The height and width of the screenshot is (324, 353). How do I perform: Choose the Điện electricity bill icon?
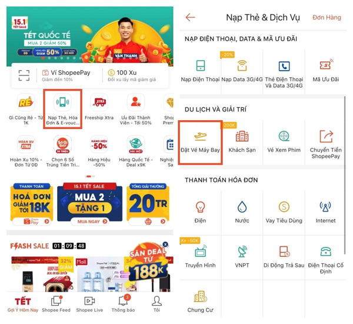(x=200, y=207)
